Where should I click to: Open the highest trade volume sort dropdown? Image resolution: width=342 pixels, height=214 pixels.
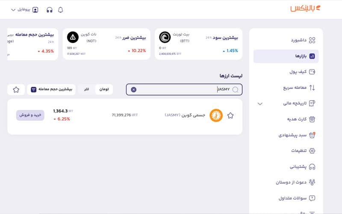tap(51, 89)
